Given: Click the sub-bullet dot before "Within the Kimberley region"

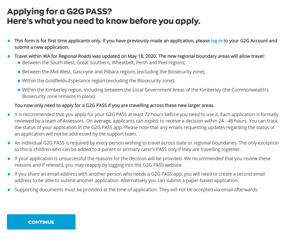Looking at the screenshot, I should click(19, 90).
